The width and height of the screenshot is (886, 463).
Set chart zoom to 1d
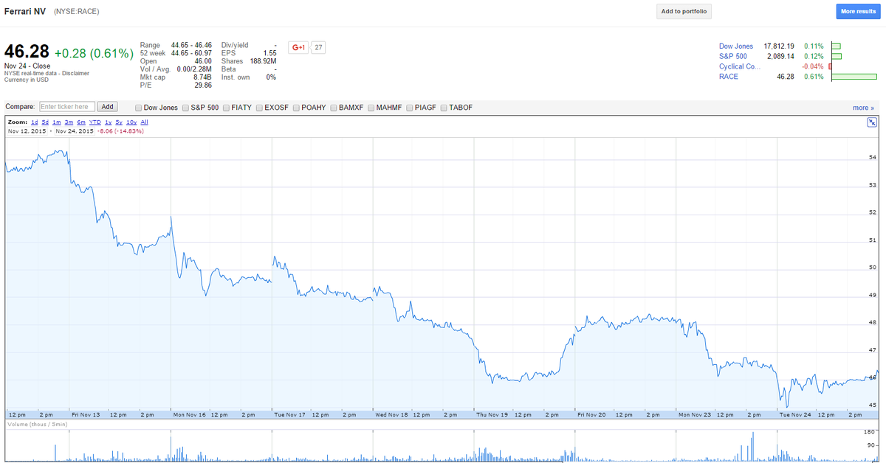pyautogui.click(x=34, y=122)
